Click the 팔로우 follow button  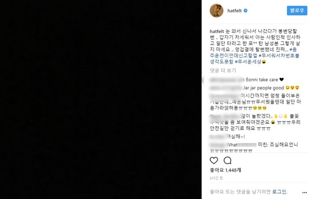point(297,11)
